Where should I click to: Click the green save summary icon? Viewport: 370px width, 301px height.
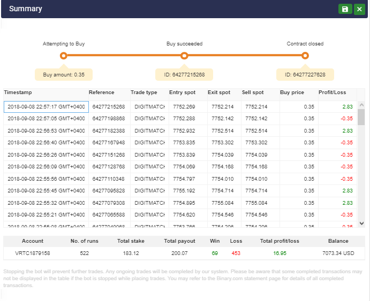click(345, 9)
